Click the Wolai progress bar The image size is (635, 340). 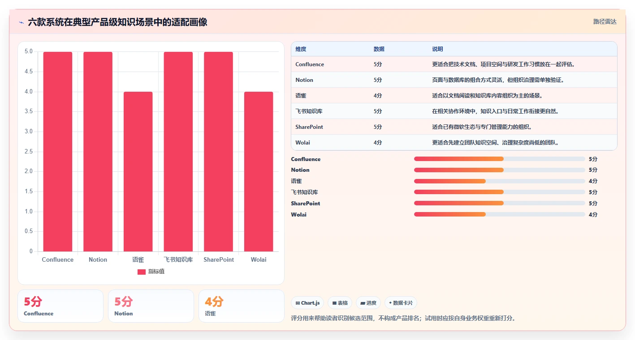(500, 214)
